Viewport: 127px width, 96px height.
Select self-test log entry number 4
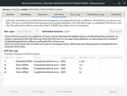click(63, 72)
